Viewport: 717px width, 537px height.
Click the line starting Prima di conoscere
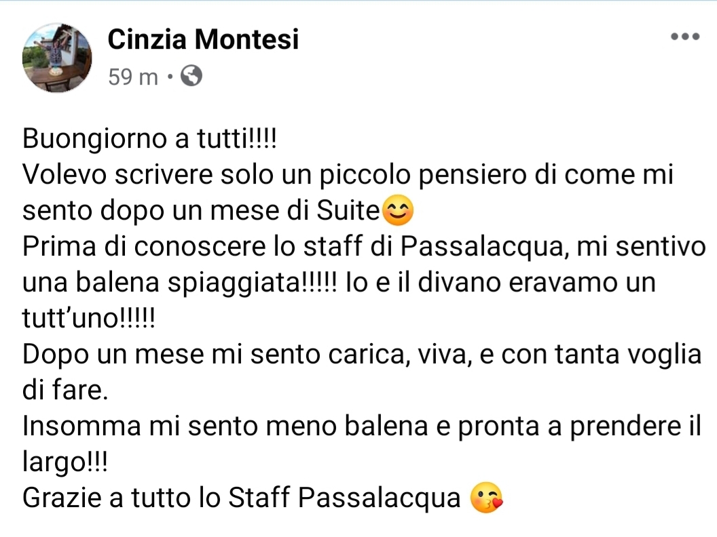click(364, 247)
